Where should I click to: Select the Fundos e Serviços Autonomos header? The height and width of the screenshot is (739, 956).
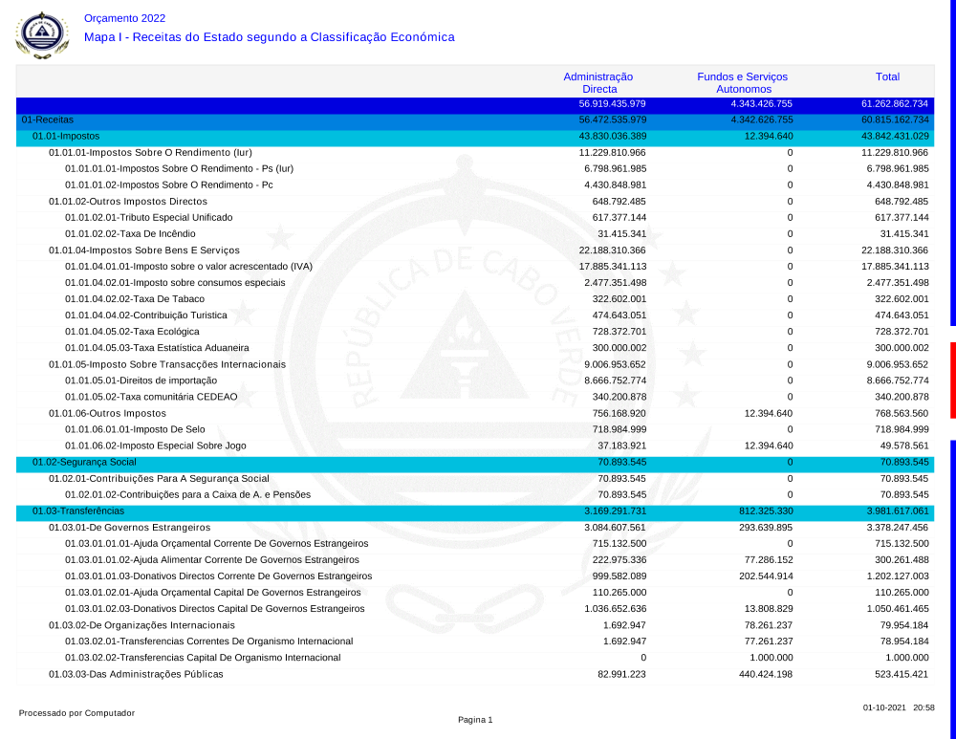click(x=742, y=82)
